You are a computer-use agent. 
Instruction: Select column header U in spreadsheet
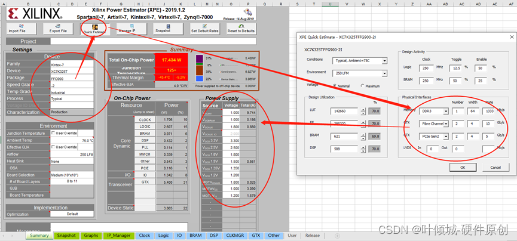coord(331,4)
